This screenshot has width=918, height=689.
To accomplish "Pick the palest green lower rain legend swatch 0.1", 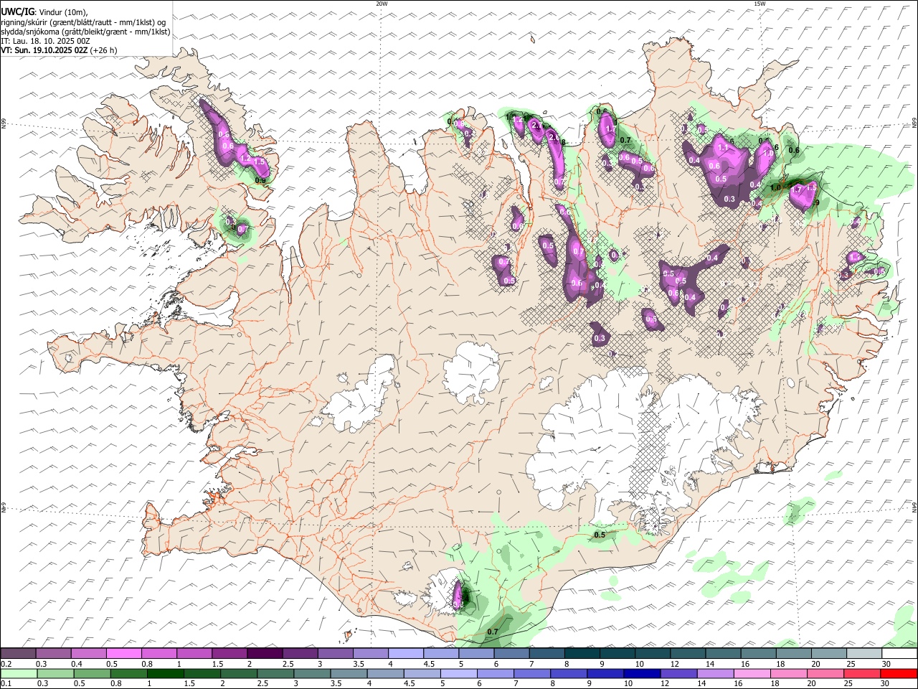I will pos(19,673).
